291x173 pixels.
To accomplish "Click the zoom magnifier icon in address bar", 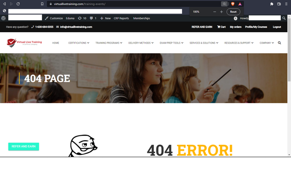I will tap(224, 4).
